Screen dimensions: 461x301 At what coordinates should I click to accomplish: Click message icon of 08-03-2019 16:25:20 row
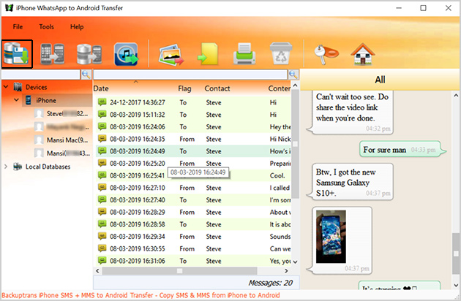point(102,163)
